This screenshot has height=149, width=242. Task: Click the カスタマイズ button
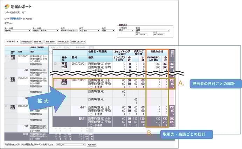pos(39,42)
